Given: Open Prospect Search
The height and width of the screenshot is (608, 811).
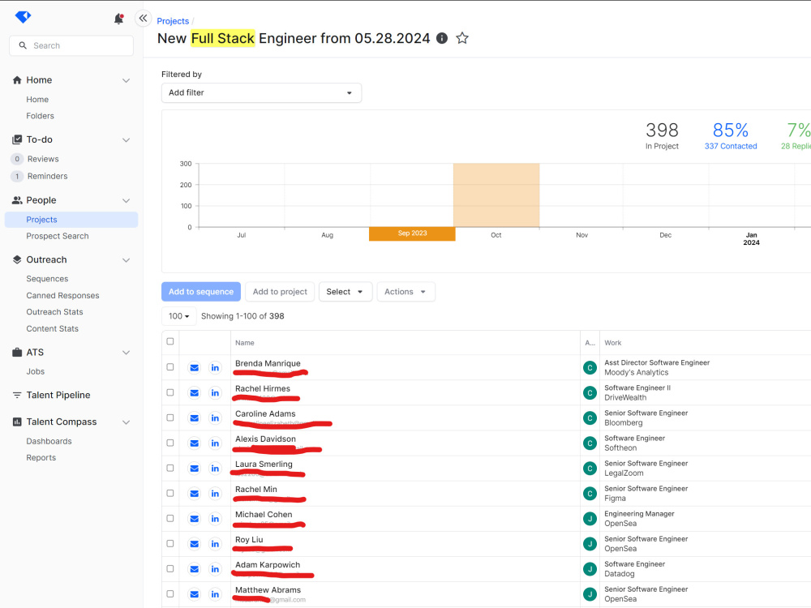Looking at the screenshot, I should pos(58,236).
